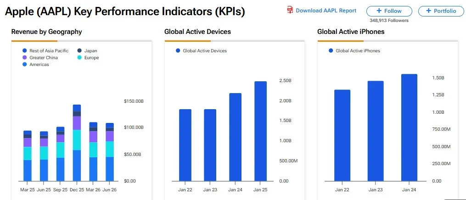This screenshot has width=466, height=200.
Task: Toggle the Global Active Devices legend dot
Action: (x=178, y=51)
